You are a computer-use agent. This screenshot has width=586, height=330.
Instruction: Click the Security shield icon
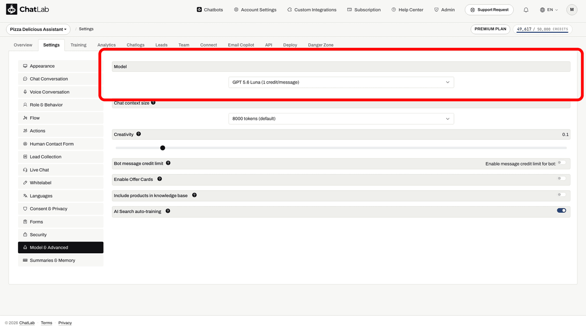point(25,234)
